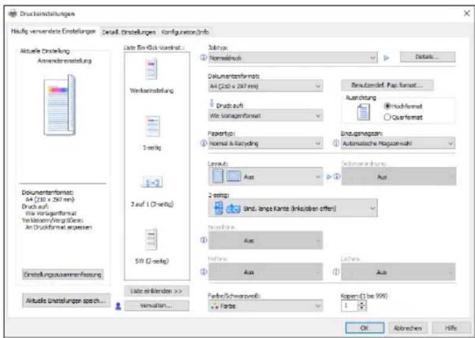Click the blue arrow next to Details button

[386, 58]
